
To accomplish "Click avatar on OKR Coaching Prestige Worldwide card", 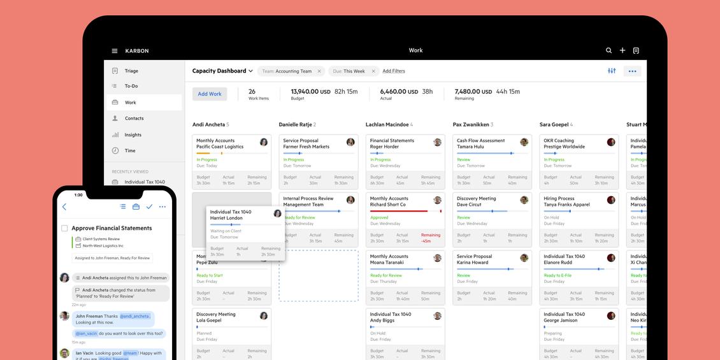I will (610, 142).
